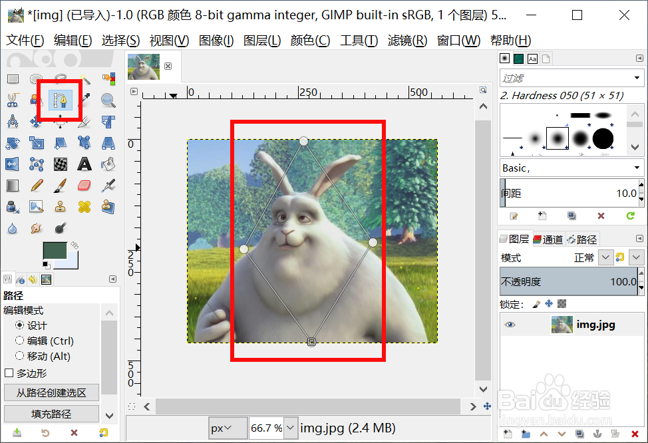Open the layers panel configuration menu arrow
The image size is (648, 443).
coord(639,238)
